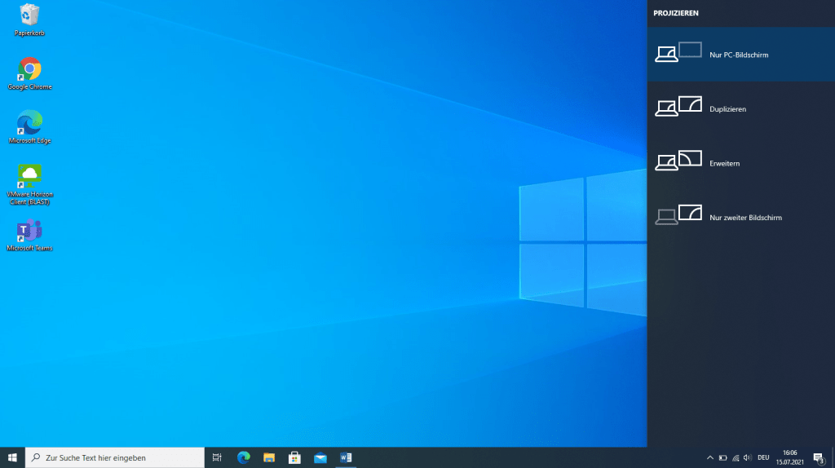Open Microsoft Store from the taskbar

click(294, 457)
